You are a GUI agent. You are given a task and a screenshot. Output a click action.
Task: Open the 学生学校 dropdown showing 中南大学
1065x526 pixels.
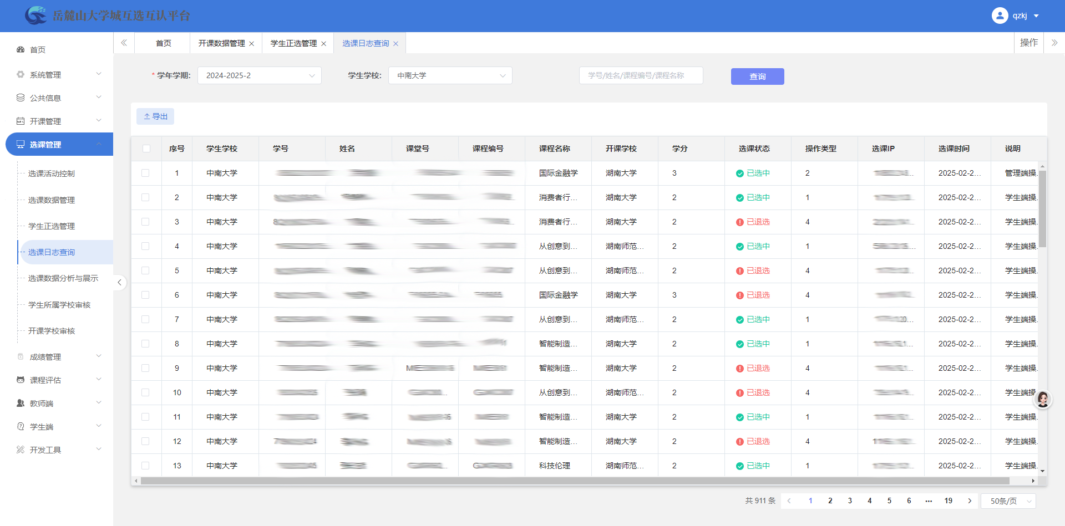pos(450,76)
